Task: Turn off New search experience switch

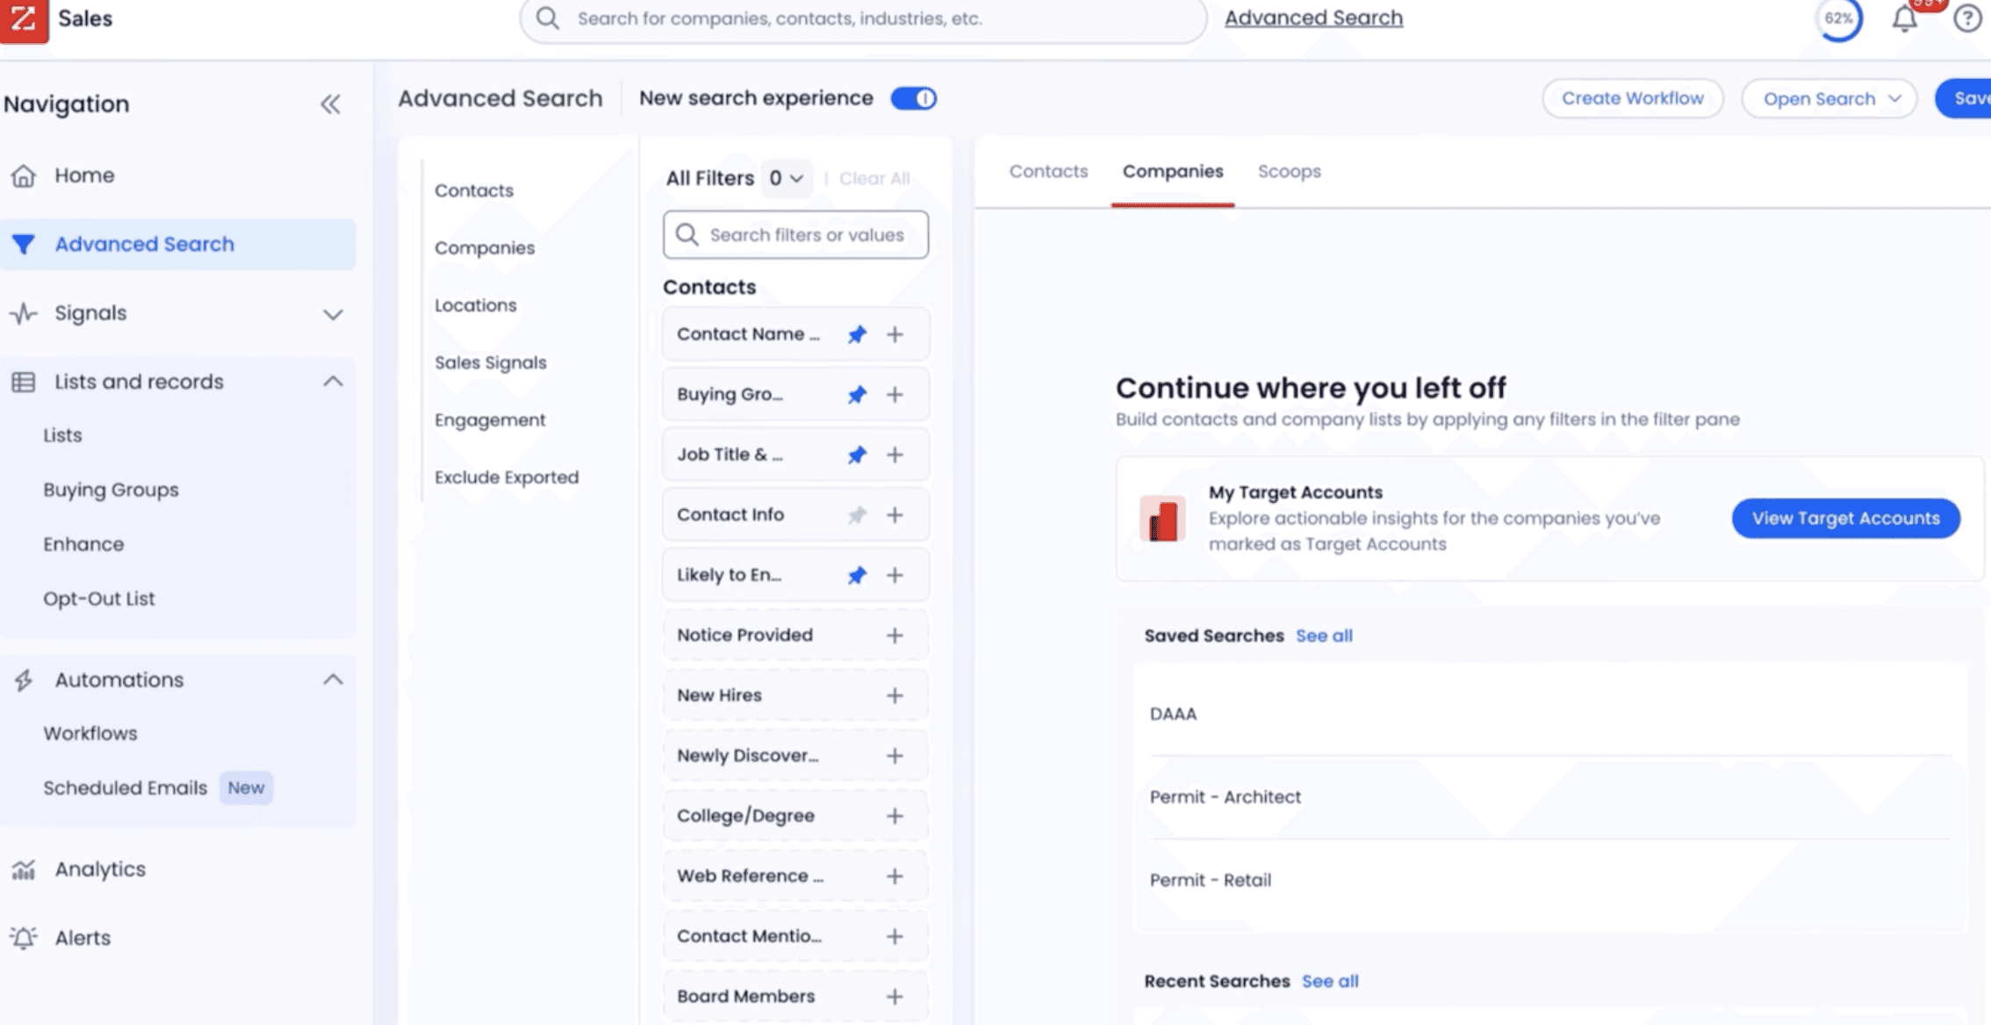Action: (x=914, y=98)
